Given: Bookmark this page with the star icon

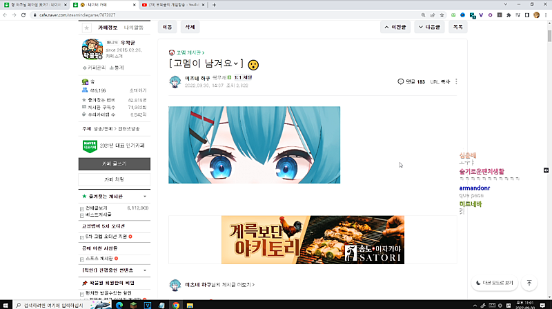Looking at the screenshot, I should click(442, 15).
